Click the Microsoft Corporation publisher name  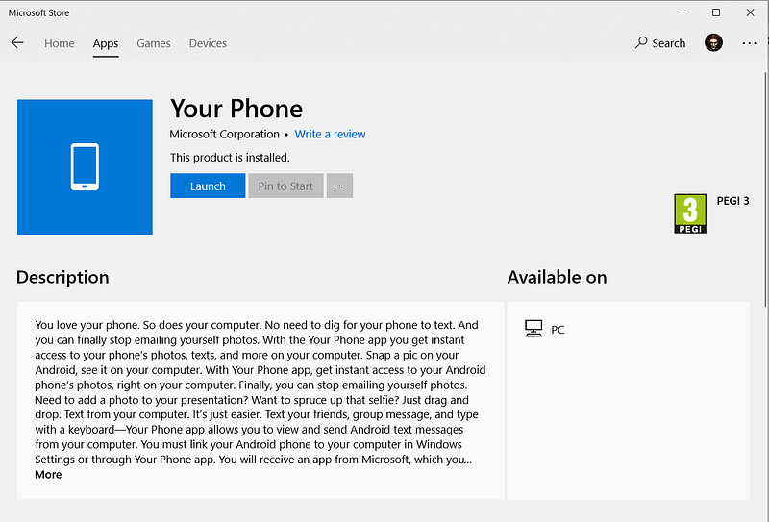224,134
